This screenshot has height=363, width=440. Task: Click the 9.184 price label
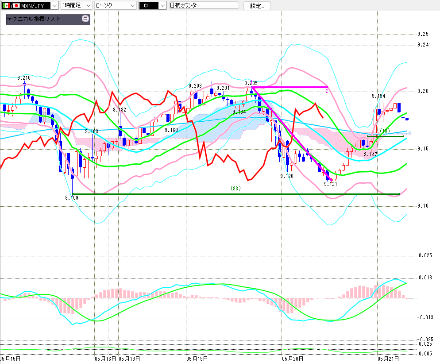[239, 112]
